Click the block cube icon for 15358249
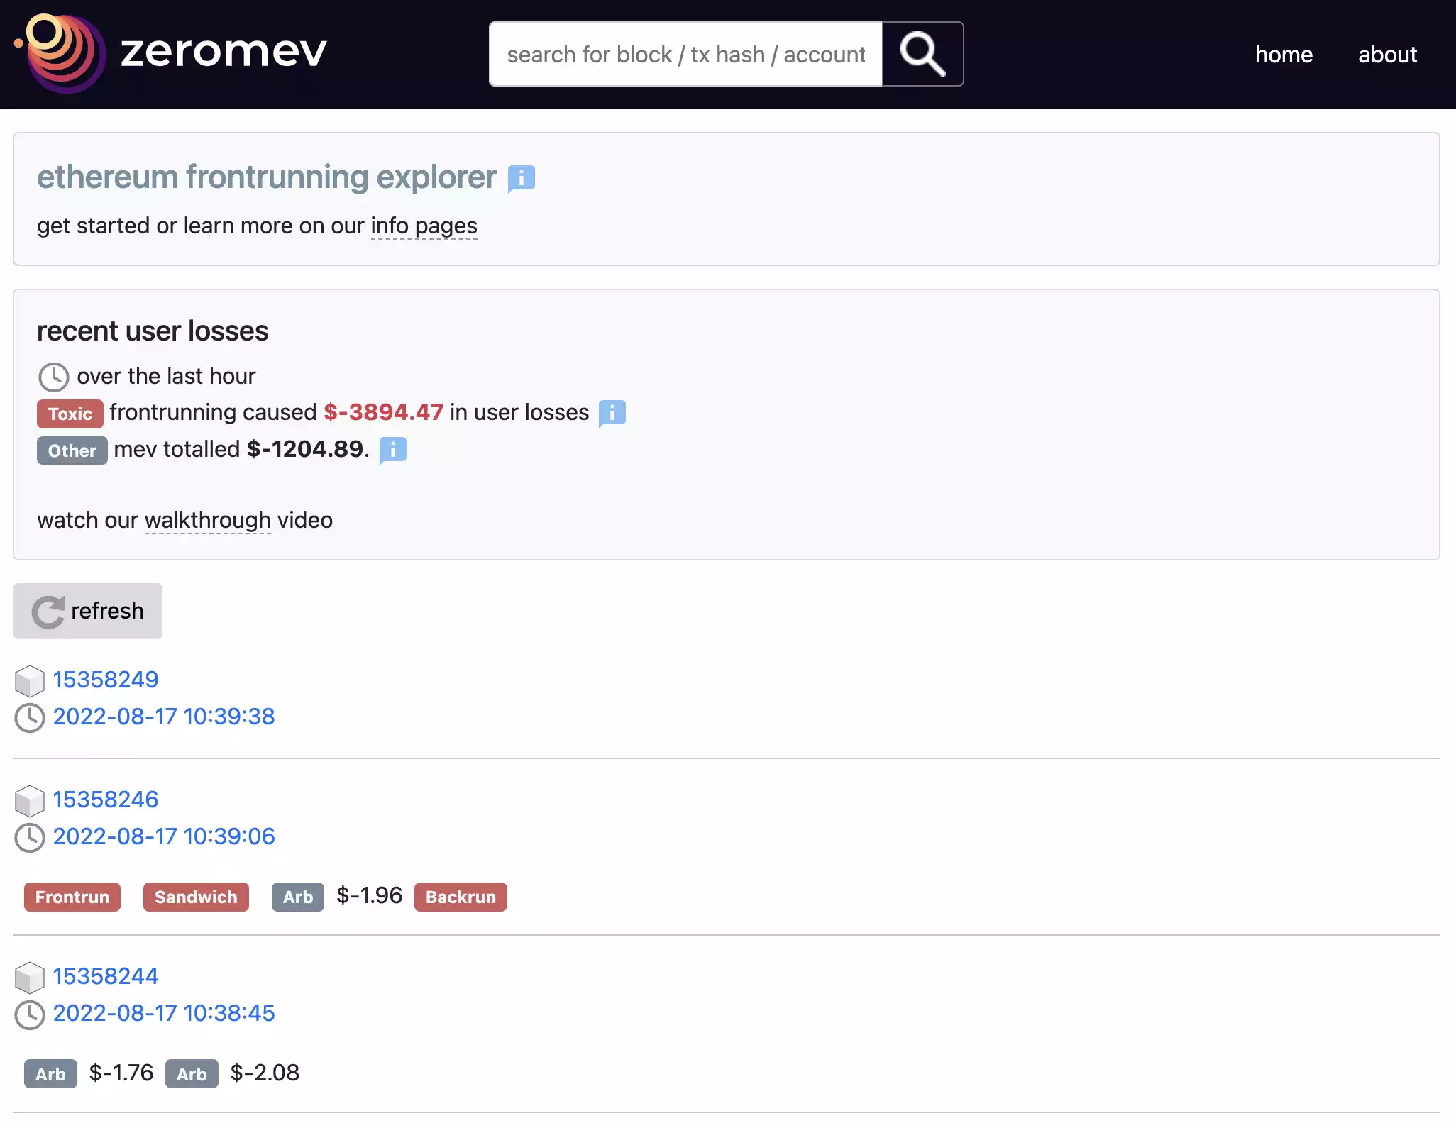1456x1128 pixels. click(28, 679)
